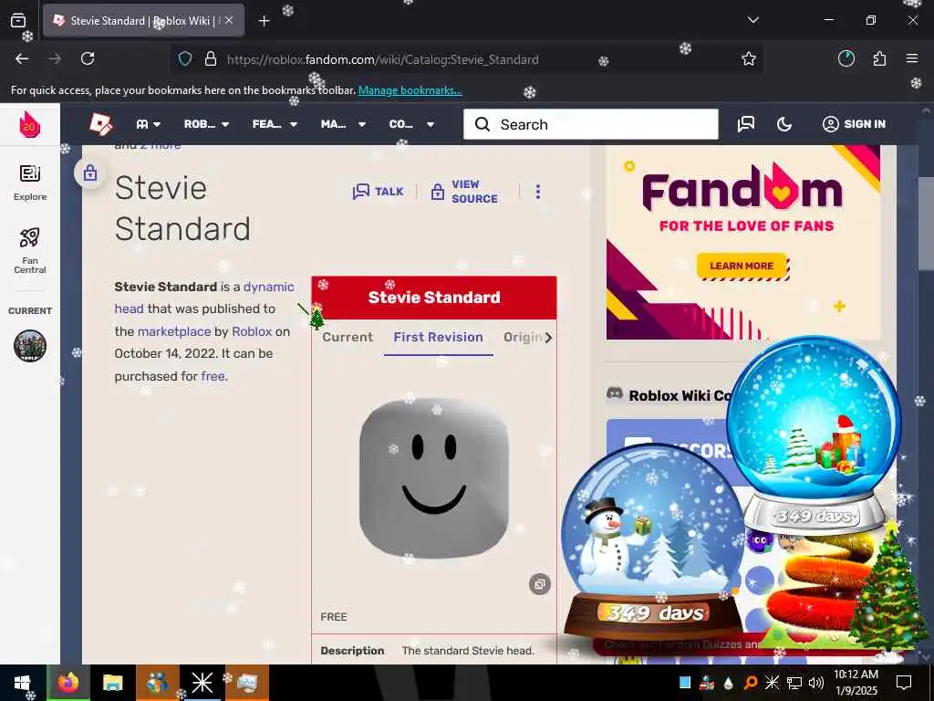The image size is (934, 701).
Task: Click LEARN MORE on Fandom ad
Action: pos(742,266)
